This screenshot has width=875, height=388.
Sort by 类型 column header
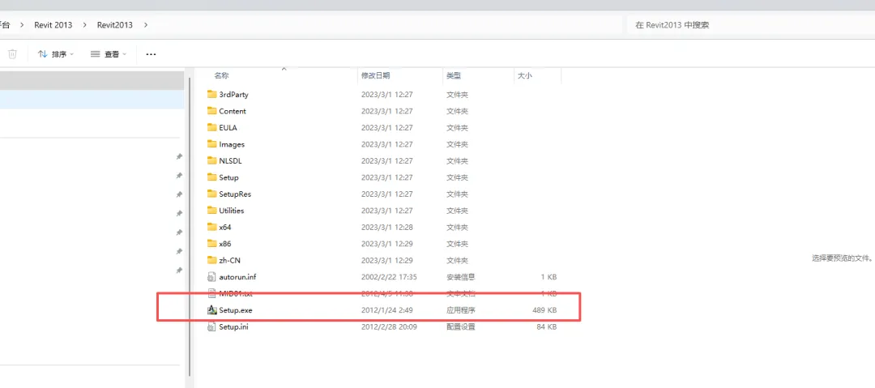(454, 75)
